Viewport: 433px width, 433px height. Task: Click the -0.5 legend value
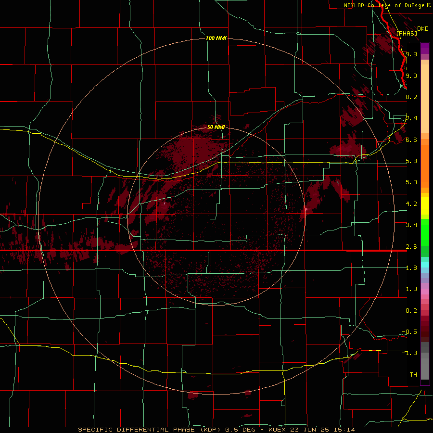click(x=409, y=332)
